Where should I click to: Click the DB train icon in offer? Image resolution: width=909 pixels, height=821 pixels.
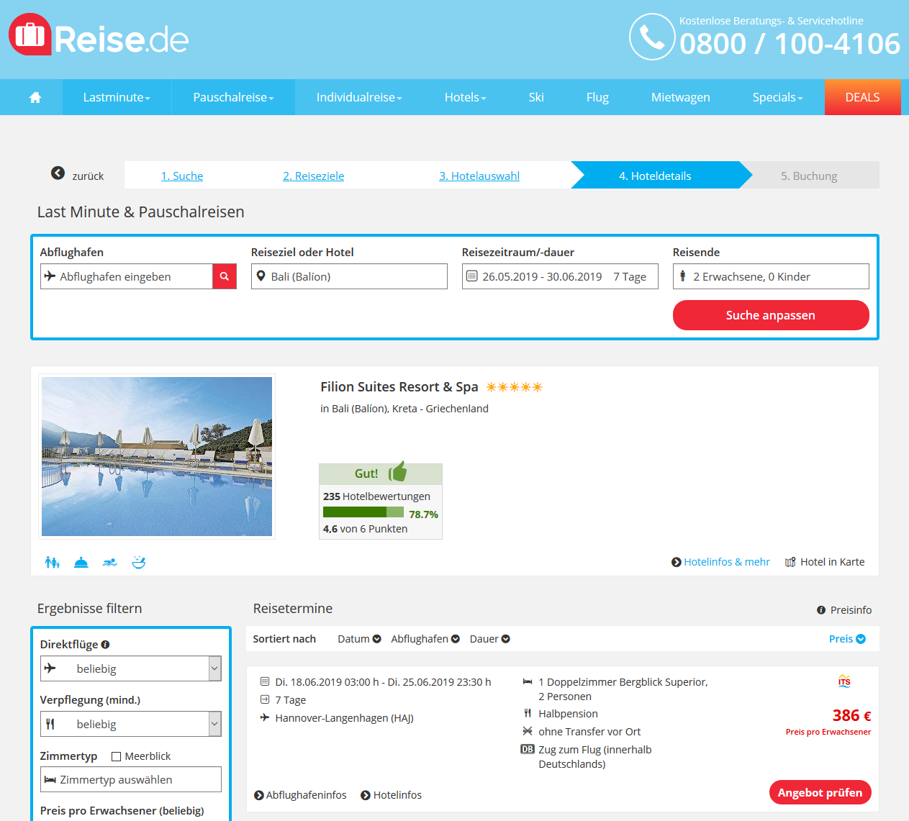tap(528, 749)
